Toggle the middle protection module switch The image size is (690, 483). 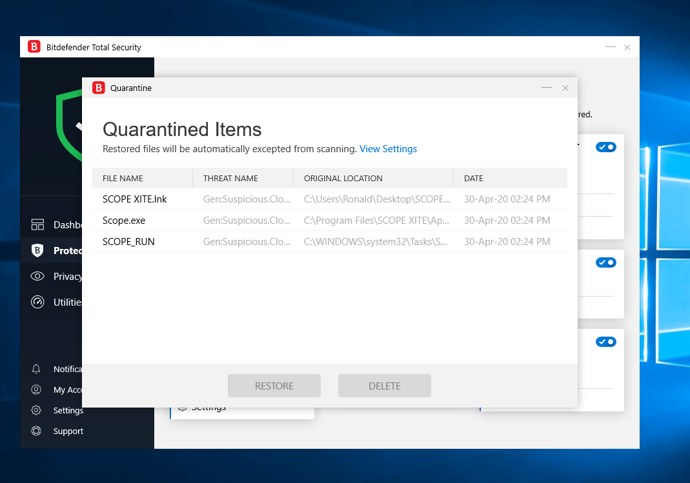pos(606,262)
